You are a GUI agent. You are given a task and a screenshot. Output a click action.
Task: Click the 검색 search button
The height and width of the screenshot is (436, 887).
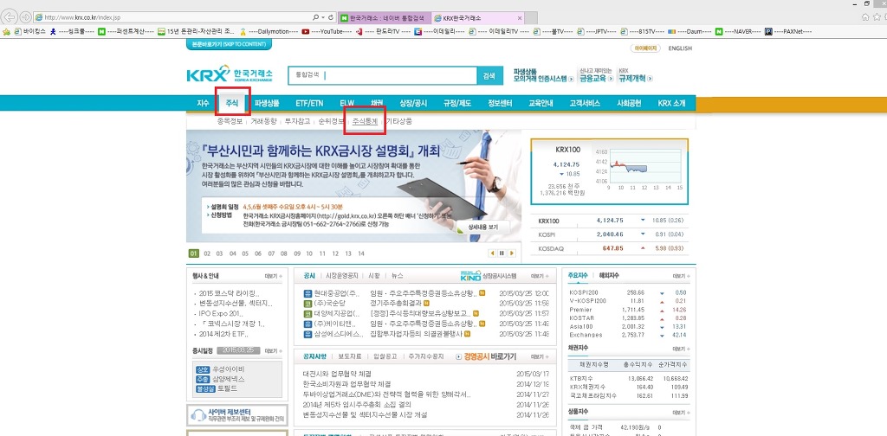489,75
